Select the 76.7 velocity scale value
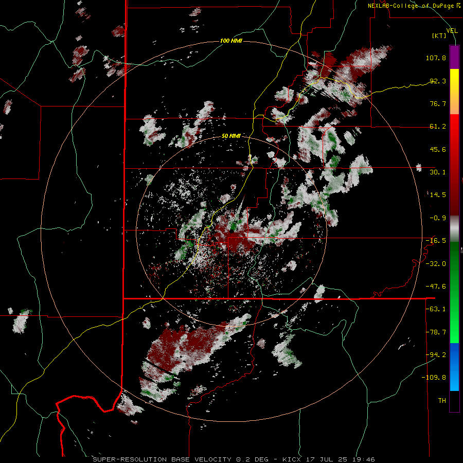463x463 pixels. [x=438, y=103]
